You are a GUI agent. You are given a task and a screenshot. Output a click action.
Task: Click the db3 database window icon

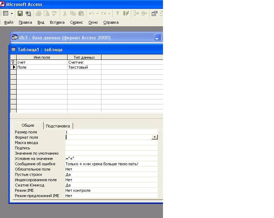pos(15,37)
